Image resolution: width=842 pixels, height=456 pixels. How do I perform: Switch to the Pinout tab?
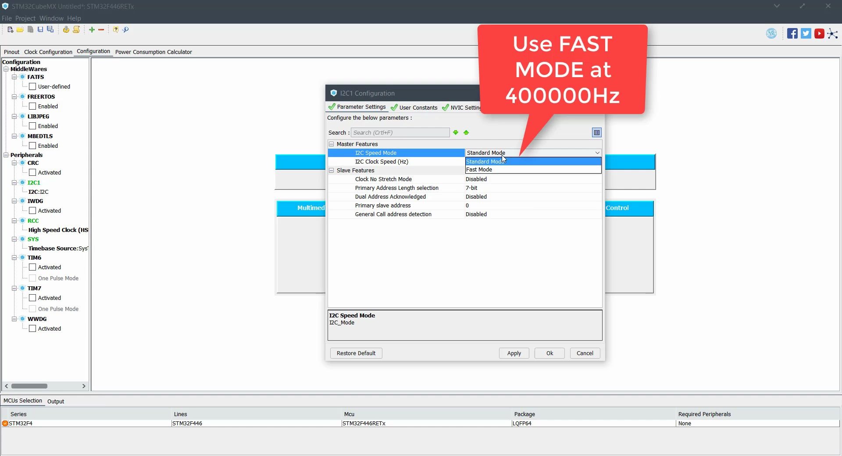[11, 52]
